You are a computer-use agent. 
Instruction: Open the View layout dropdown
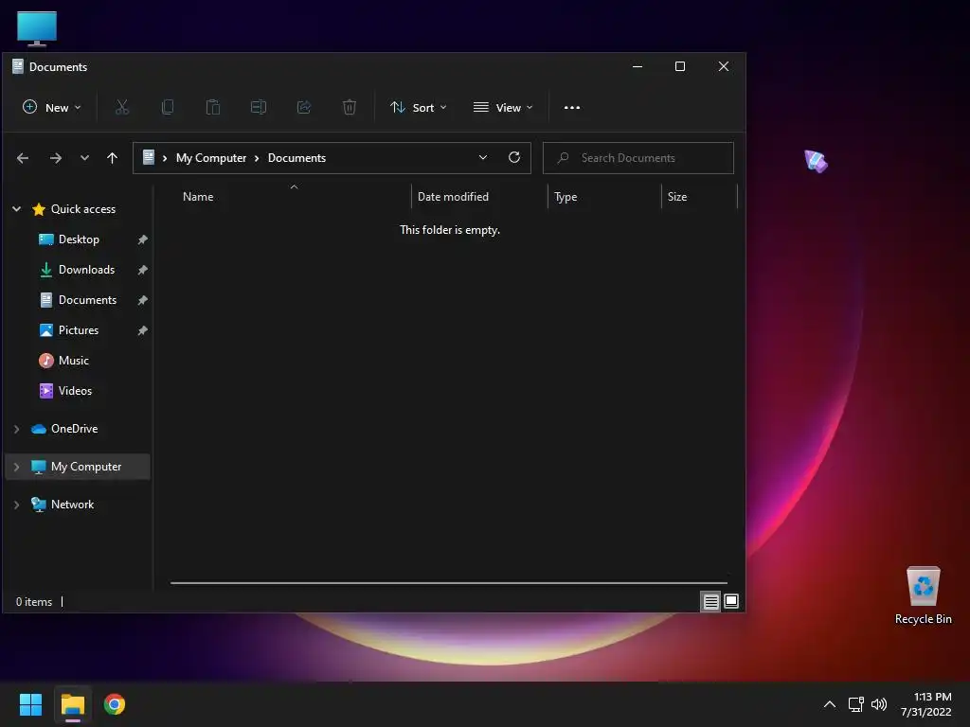pos(502,108)
